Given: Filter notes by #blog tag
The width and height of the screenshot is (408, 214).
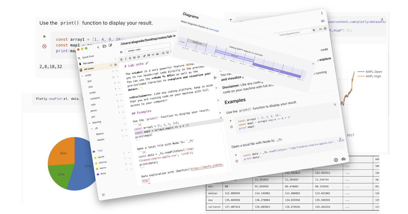Looking at the screenshot, I should click(103, 173).
